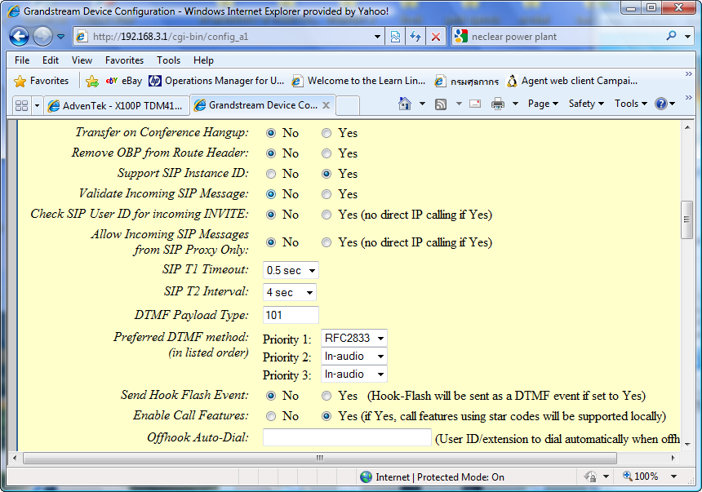702x492 pixels.
Task: Close the Grandstream Device Co... tab
Action: [x=327, y=105]
